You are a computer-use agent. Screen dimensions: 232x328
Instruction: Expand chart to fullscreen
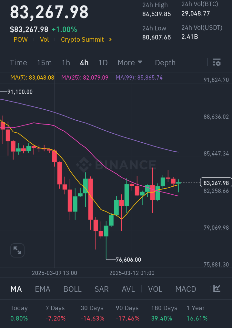pyautogui.click(x=17, y=250)
